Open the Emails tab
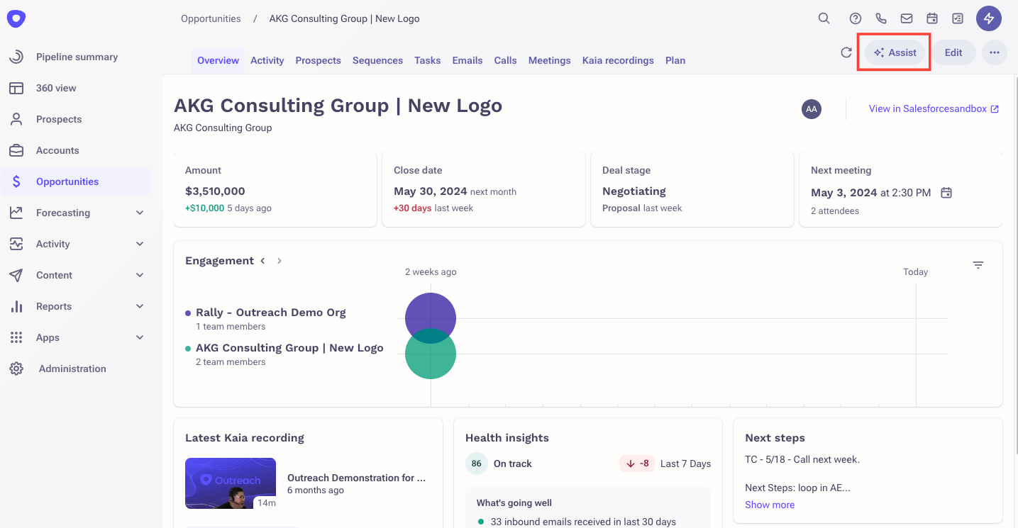 [x=467, y=60]
